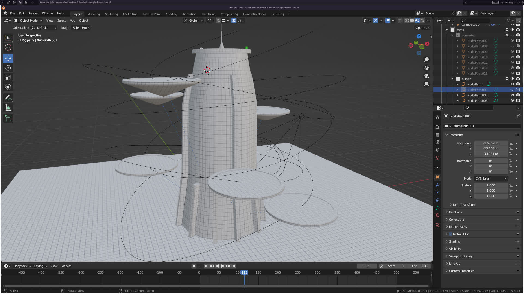Expand the Delta Transform panel
This screenshot has width=524, height=294.
pos(463,205)
